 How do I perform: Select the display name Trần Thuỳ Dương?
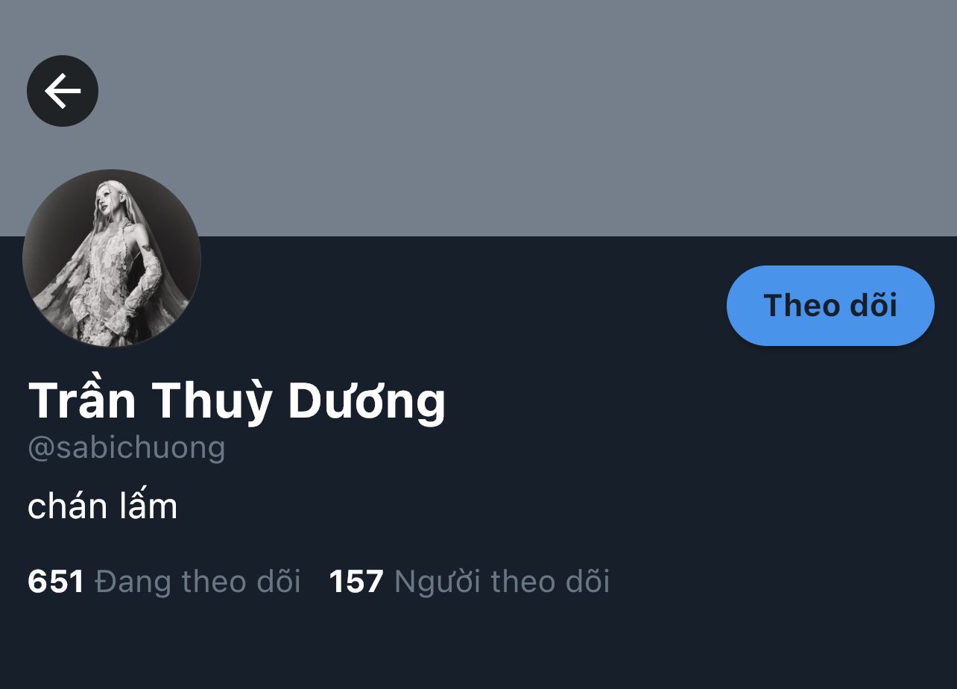click(x=237, y=400)
